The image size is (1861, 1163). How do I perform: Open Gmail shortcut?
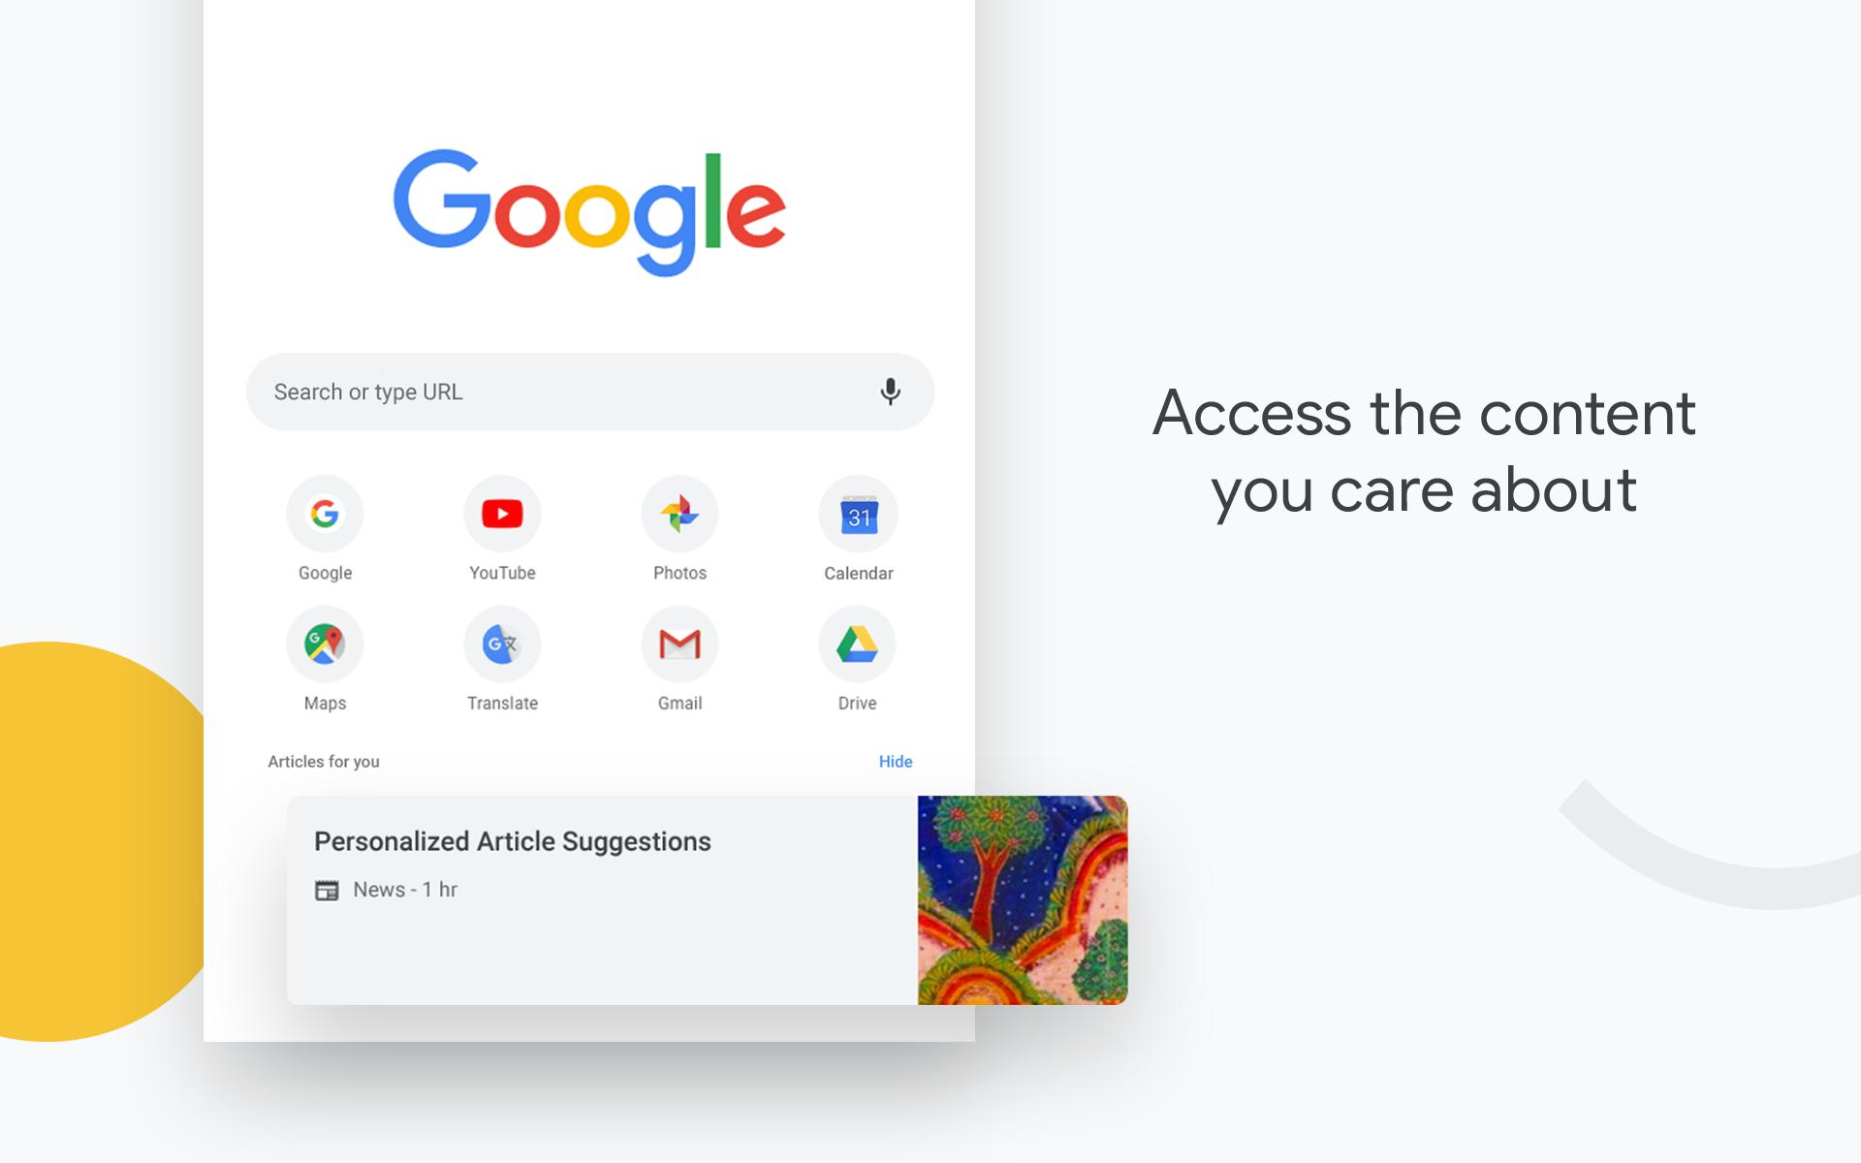[x=678, y=644]
